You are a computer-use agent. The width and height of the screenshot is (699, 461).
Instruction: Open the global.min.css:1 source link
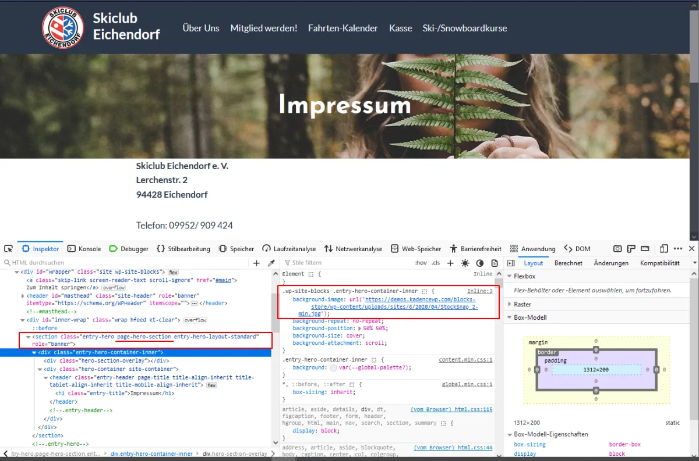467,384
